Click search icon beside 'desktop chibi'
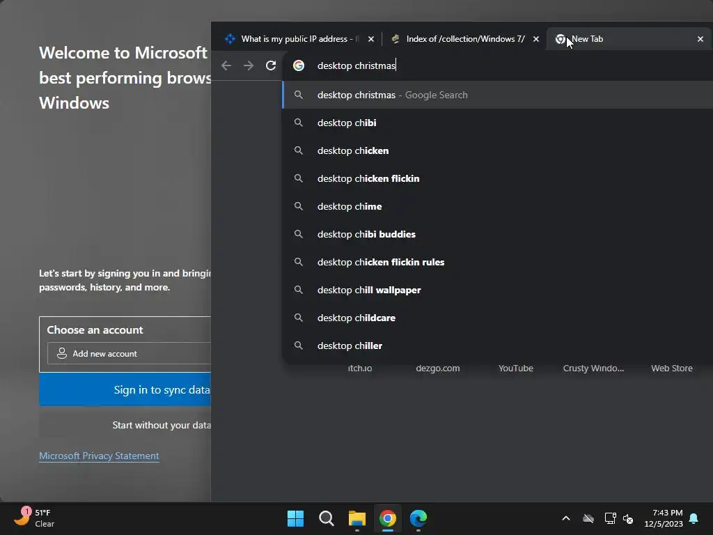 tap(298, 123)
